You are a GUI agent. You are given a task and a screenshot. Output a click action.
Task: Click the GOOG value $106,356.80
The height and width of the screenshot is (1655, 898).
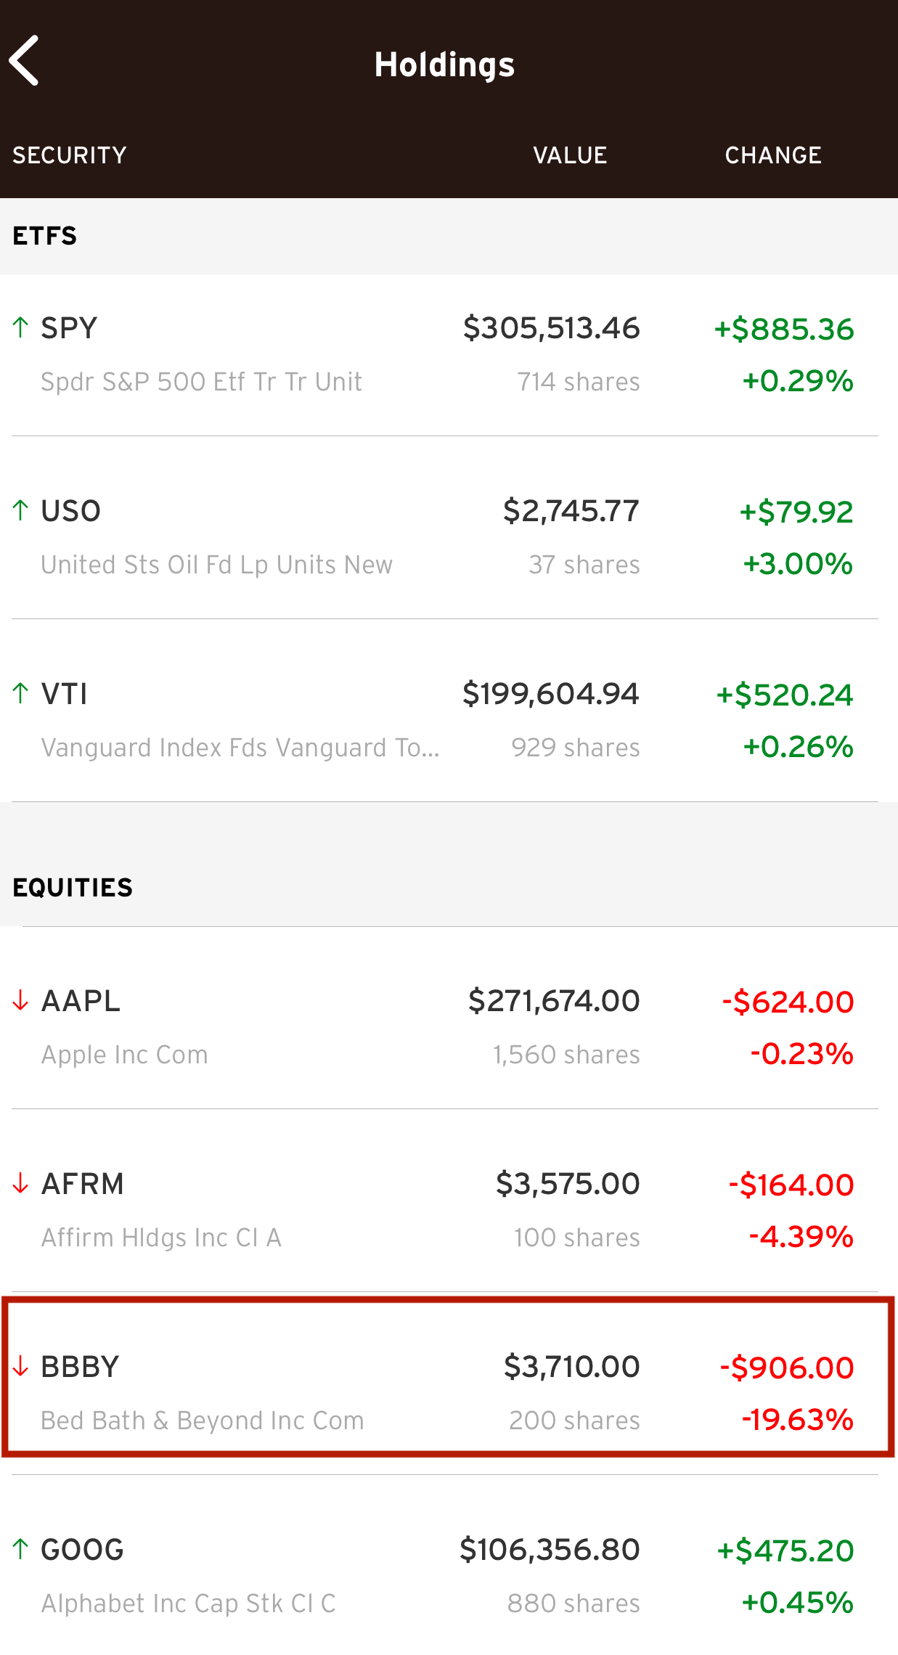(x=550, y=1550)
